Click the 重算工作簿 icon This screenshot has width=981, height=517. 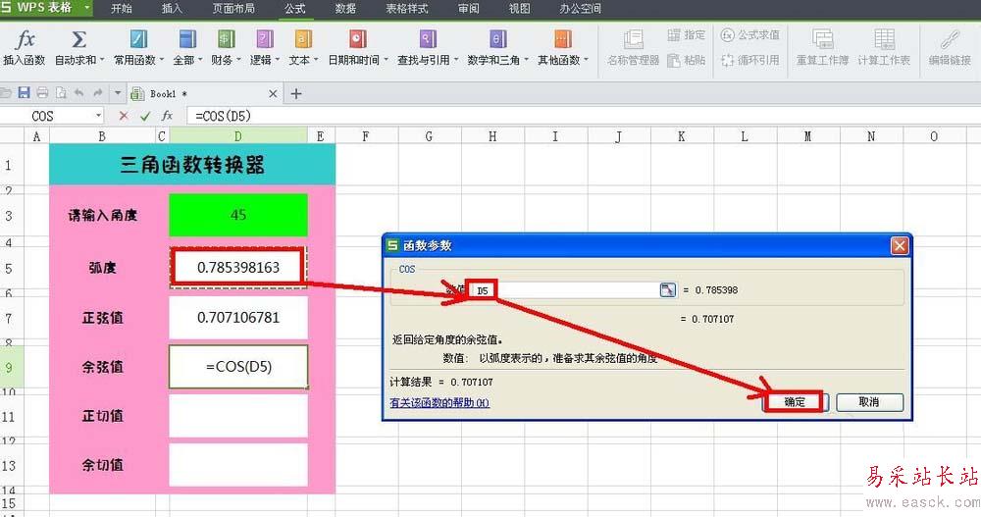(x=822, y=39)
